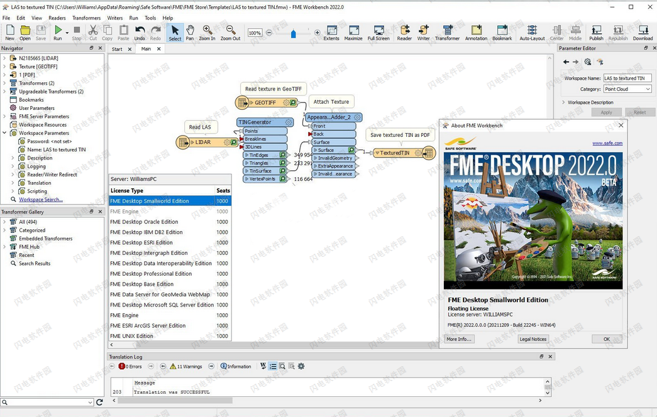
Task: Close the Main tab
Action: pos(159,49)
